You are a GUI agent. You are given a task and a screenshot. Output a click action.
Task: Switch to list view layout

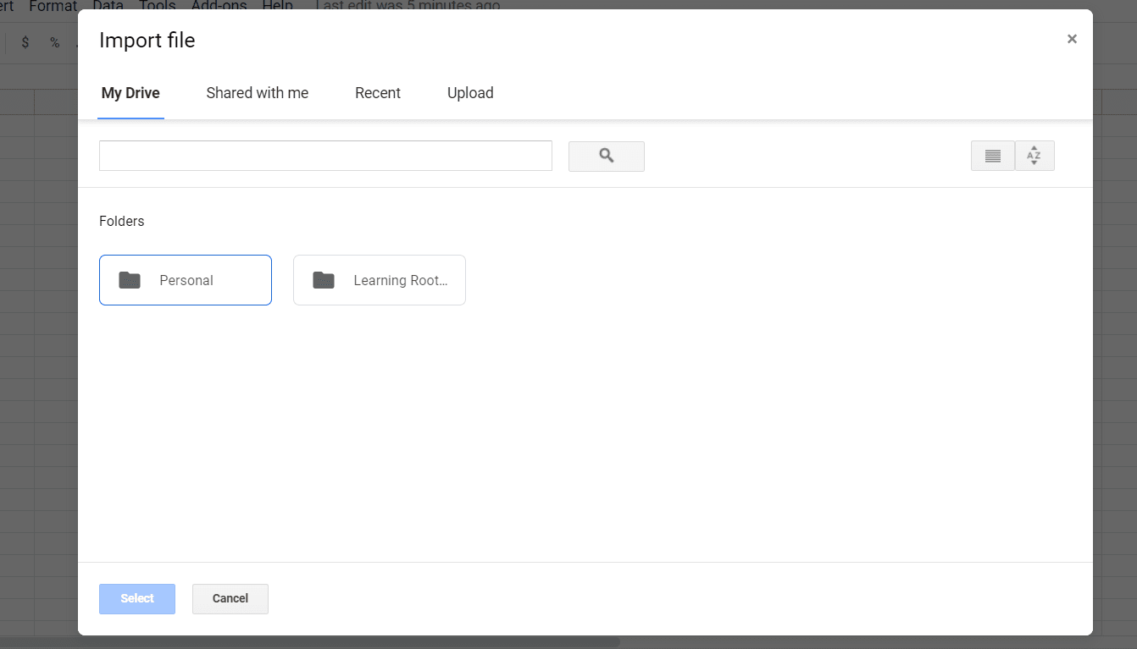point(993,156)
